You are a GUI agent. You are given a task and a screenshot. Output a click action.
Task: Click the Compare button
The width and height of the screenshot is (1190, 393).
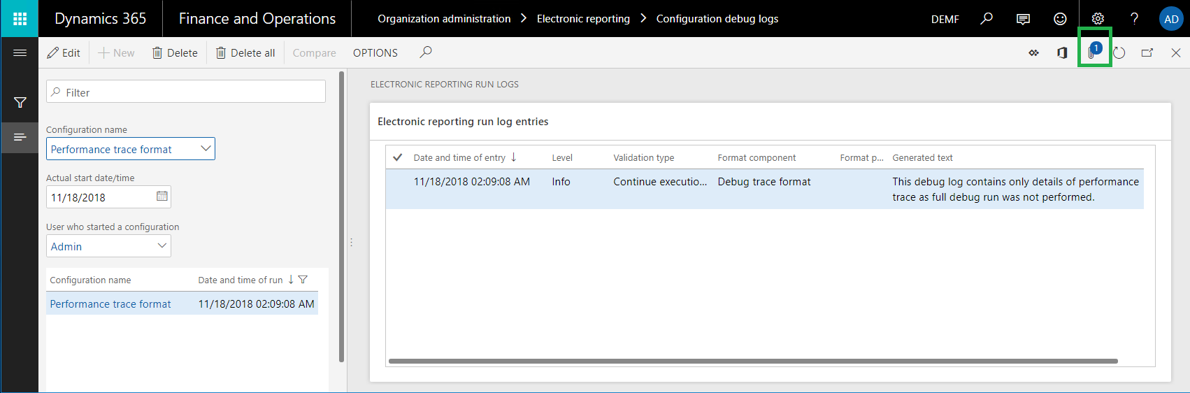pyautogui.click(x=315, y=52)
